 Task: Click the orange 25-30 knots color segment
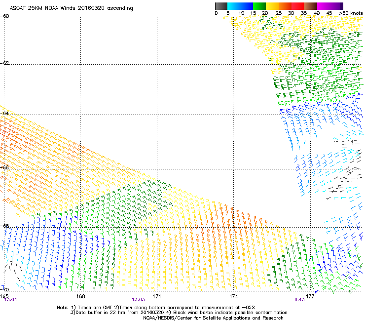(x=285, y=6)
